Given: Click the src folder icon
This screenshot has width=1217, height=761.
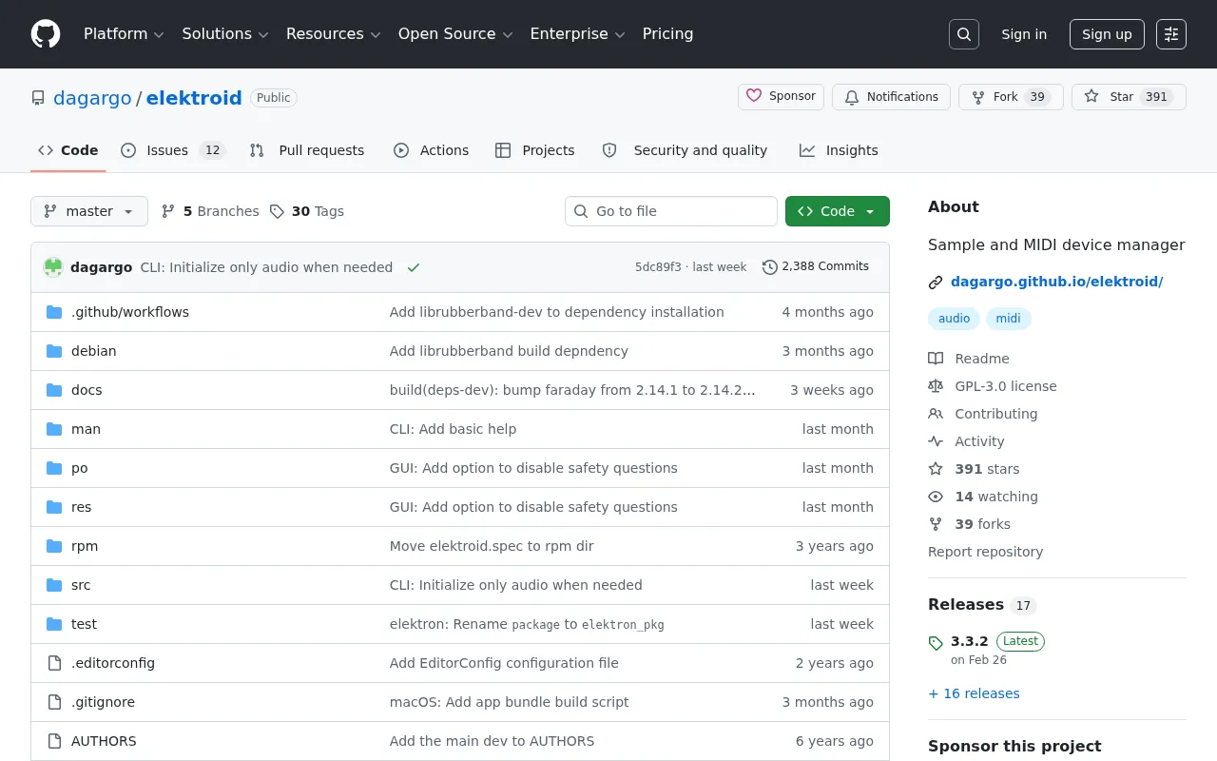Looking at the screenshot, I should [54, 585].
